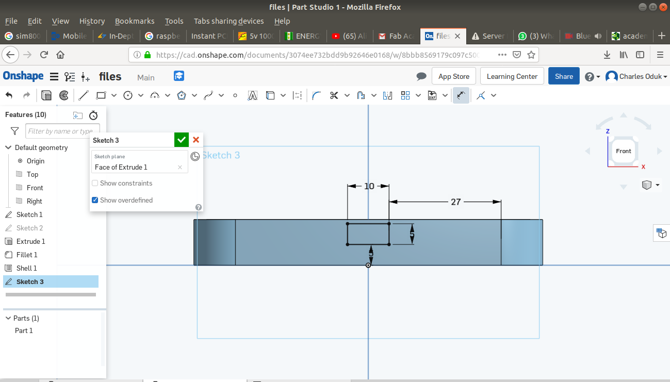Click the Features filter funnel icon
The height and width of the screenshot is (382, 670).
click(14, 131)
